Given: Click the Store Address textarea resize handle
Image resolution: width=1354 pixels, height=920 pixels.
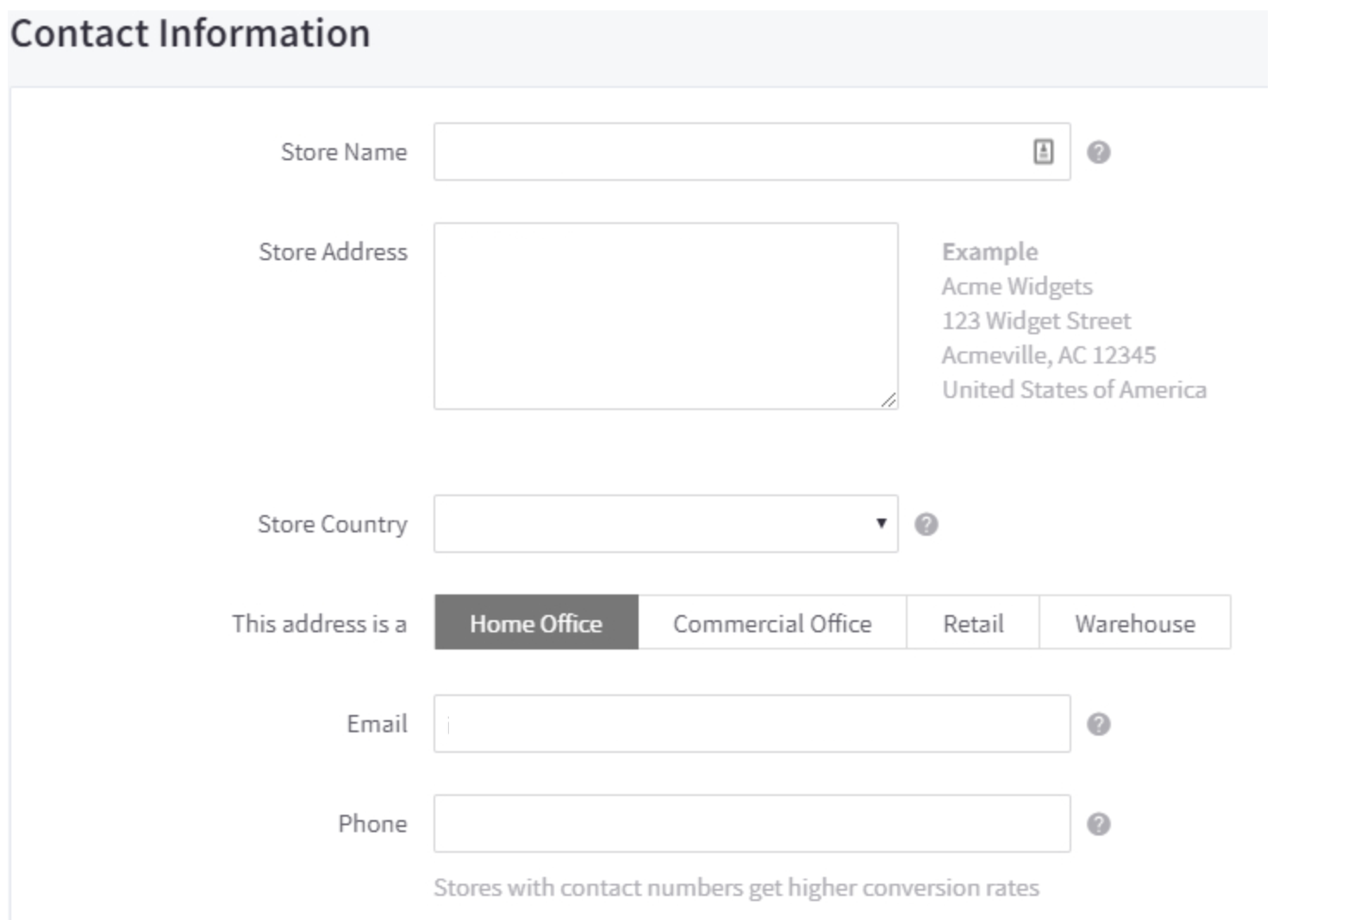Looking at the screenshot, I should [x=889, y=400].
